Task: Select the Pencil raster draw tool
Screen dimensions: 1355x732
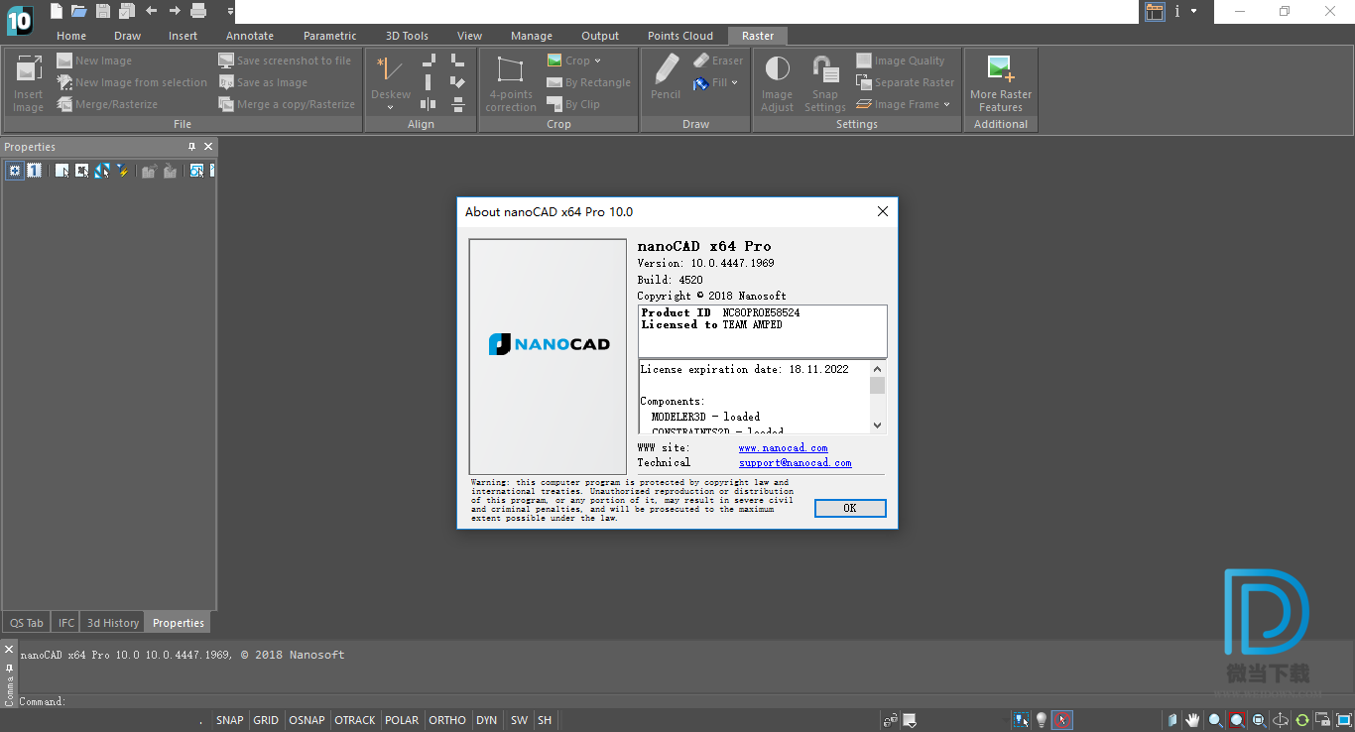Action: [x=666, y=76]
